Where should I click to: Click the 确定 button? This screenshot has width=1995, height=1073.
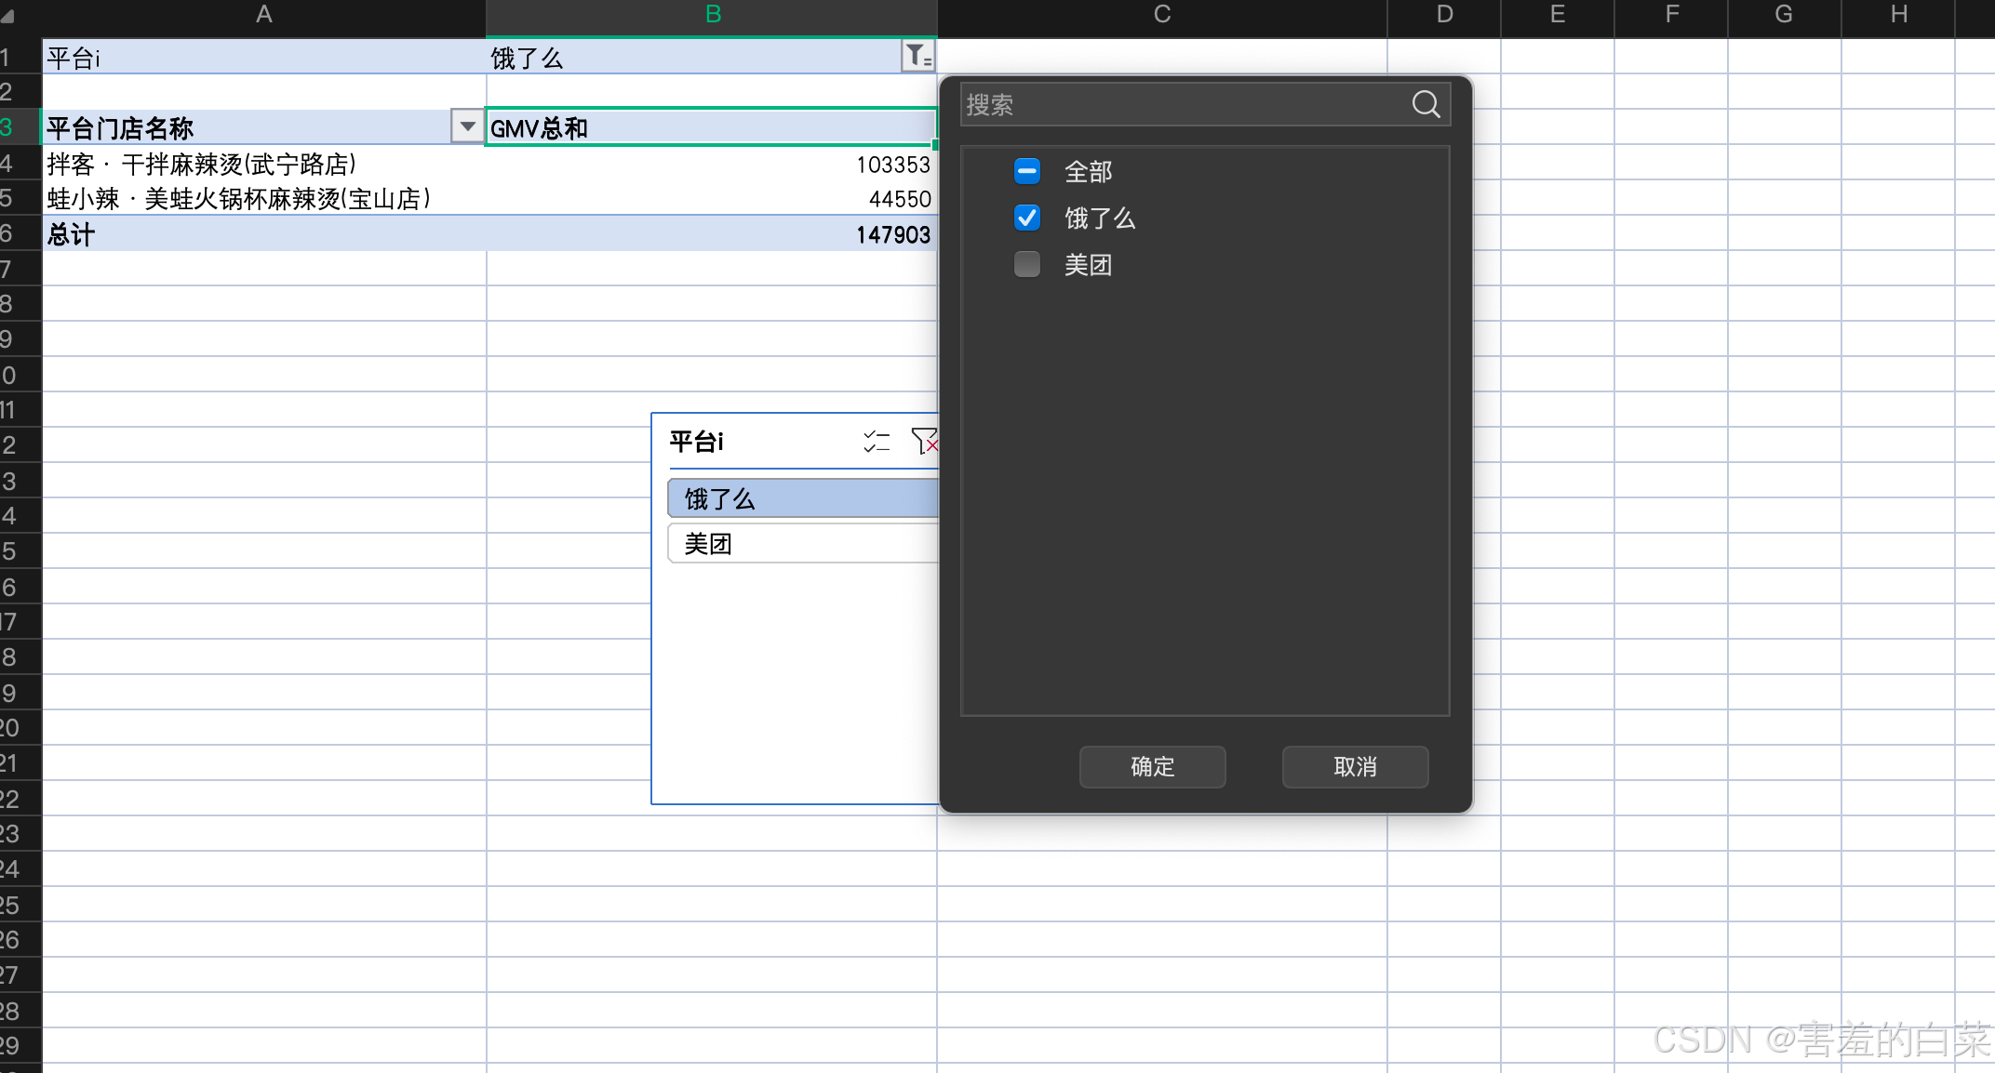(1152, 767)
